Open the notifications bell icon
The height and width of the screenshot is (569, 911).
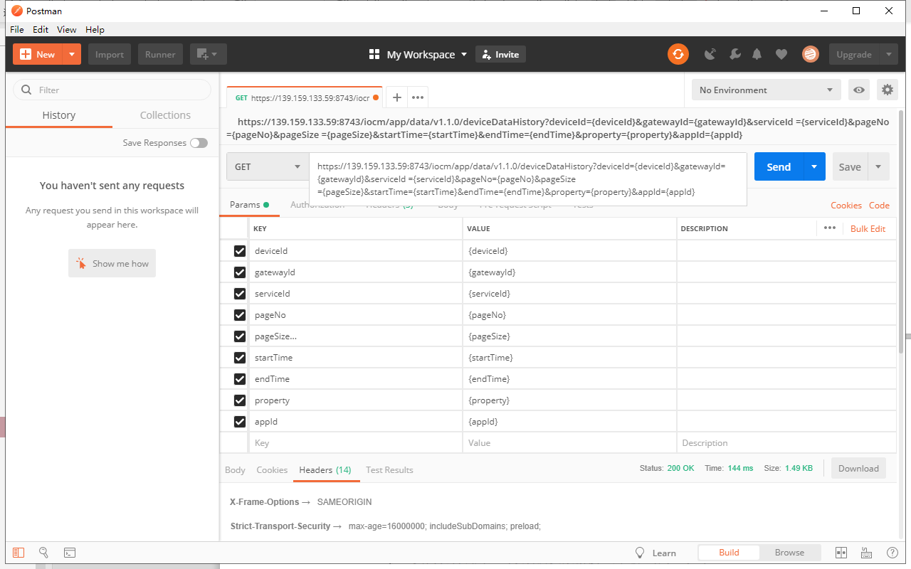pyautogui.click(x=757, y=54)
